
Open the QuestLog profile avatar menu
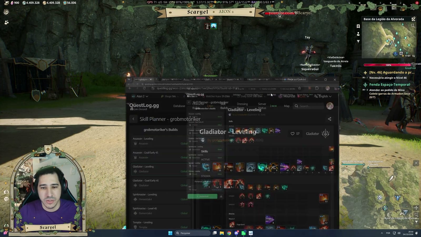point(330,106)
